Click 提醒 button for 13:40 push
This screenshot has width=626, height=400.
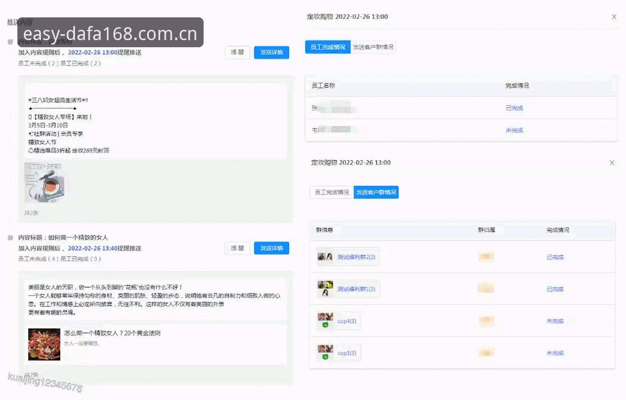click(237, 248)
